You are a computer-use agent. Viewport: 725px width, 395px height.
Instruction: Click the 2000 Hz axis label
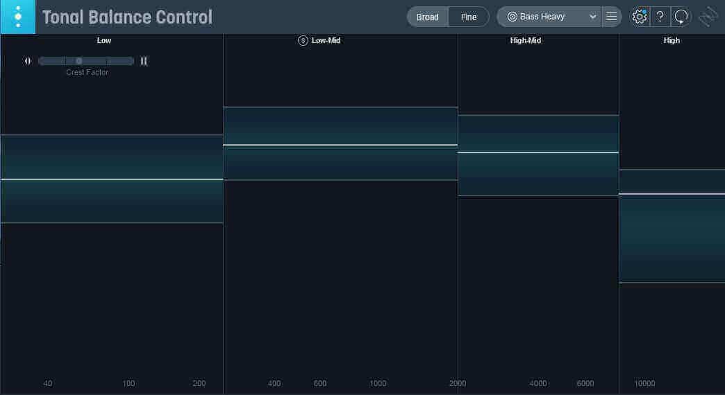(458, 383)
